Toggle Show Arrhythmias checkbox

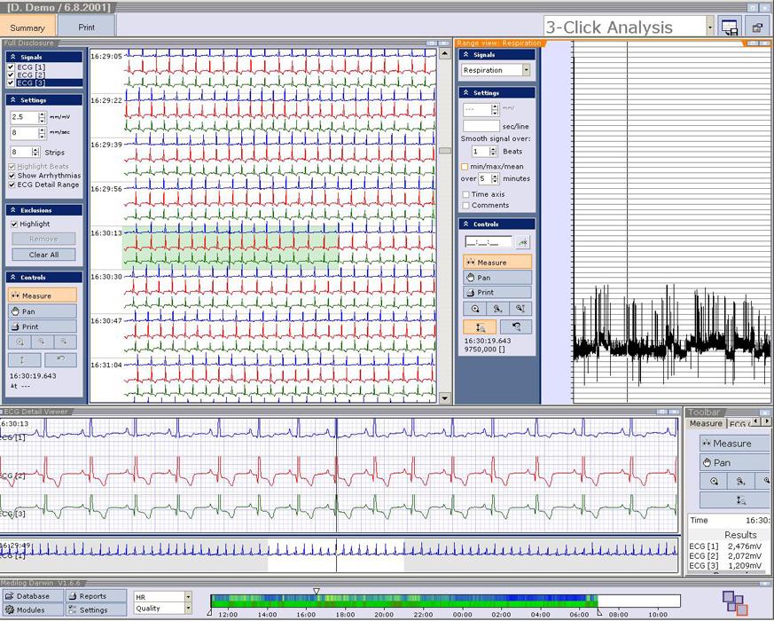click(12, 176)
